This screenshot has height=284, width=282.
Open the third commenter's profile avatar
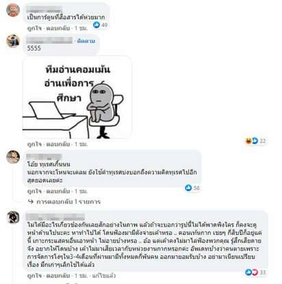pyautogui.click(x=13, y=157)
